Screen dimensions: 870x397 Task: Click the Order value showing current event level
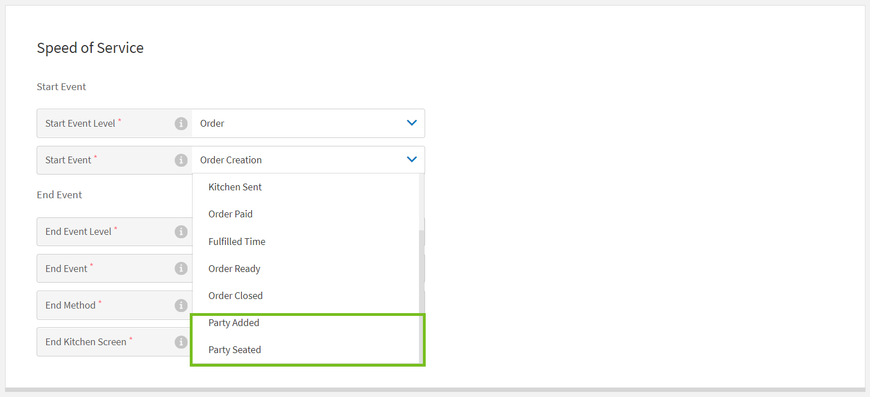tap(212, 123)
